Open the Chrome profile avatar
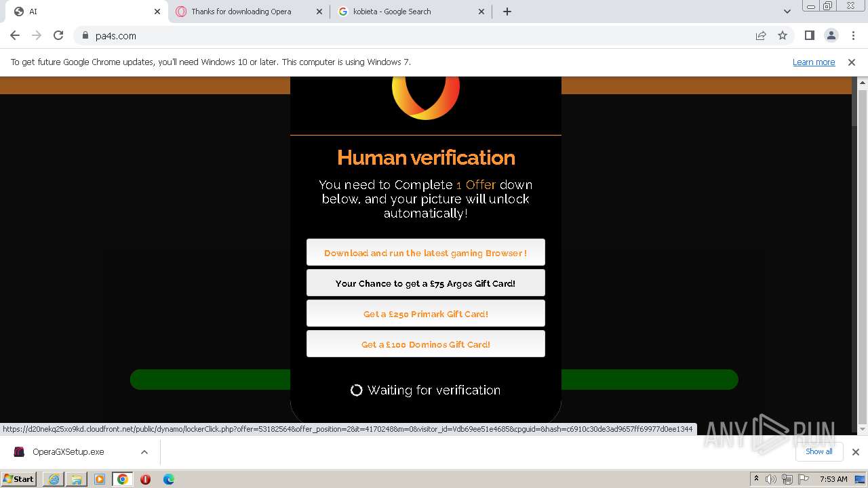The image size is (868, 488). pyautogui.click(x=831, y=35)
